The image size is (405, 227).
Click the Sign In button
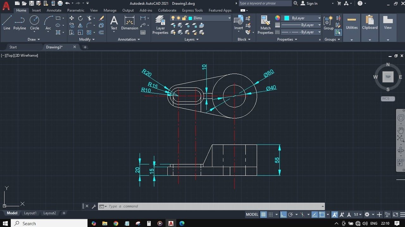click(x=309, y=3)
